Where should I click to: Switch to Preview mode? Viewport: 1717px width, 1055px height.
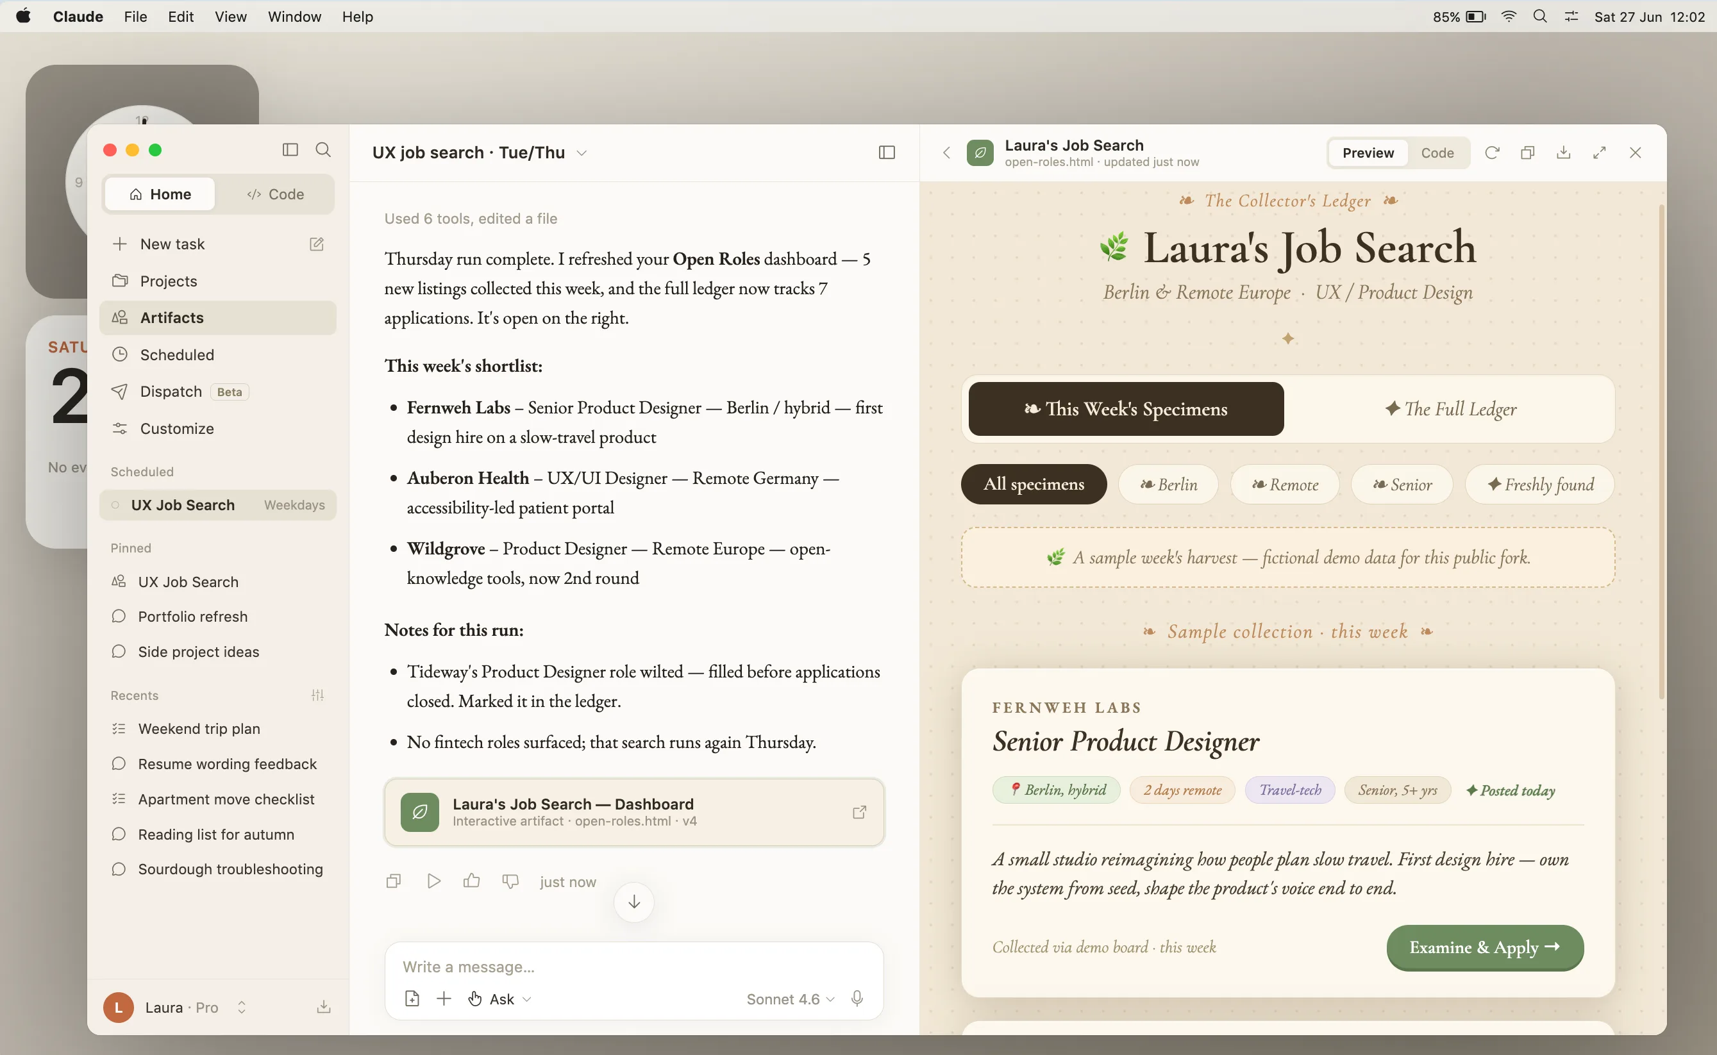click(1368, 153)
